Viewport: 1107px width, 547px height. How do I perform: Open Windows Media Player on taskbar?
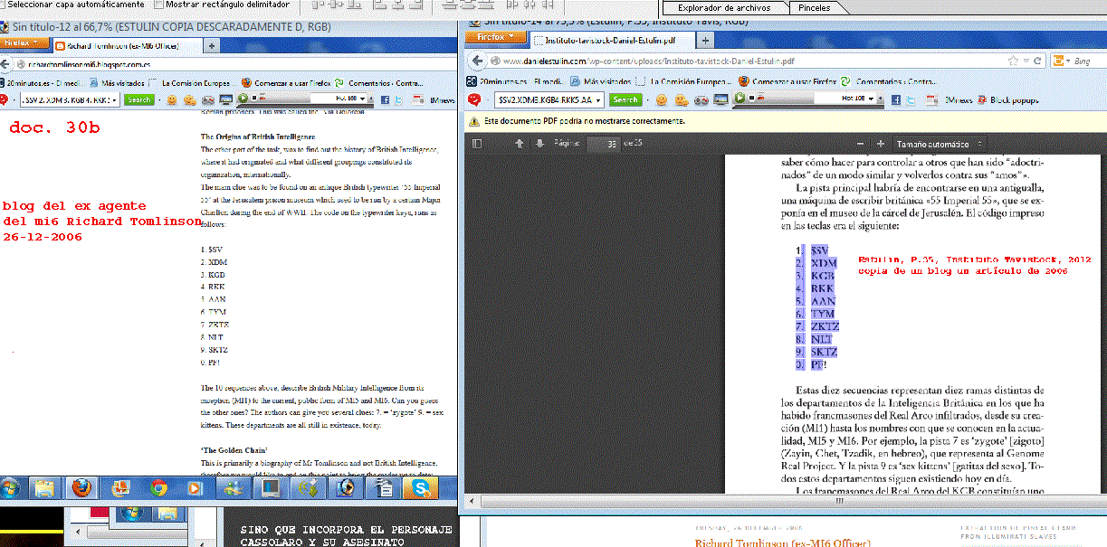point(195,487)
